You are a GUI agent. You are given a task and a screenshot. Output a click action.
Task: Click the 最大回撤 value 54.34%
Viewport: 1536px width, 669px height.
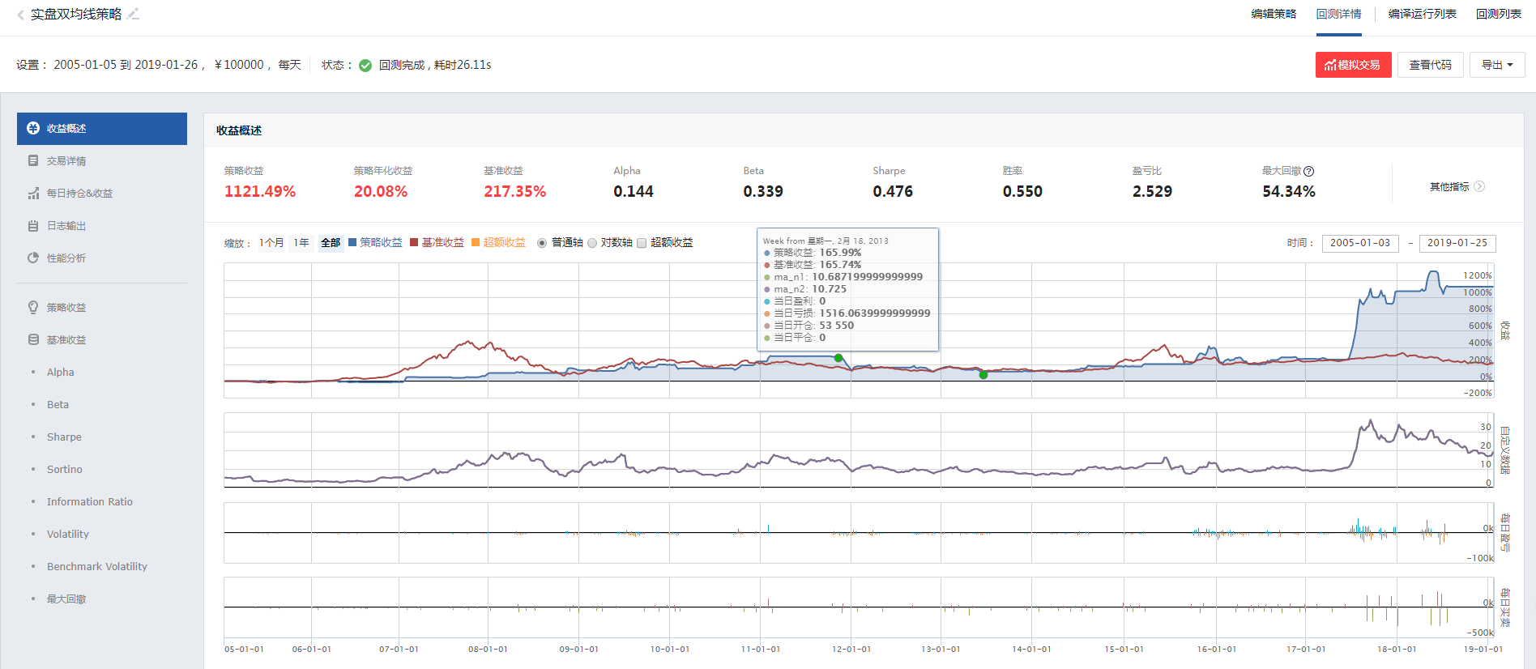coord(1289,192)
